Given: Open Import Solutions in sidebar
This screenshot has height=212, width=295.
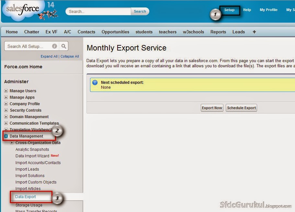Looking at the screenshot, I should (x=30, y=175).
